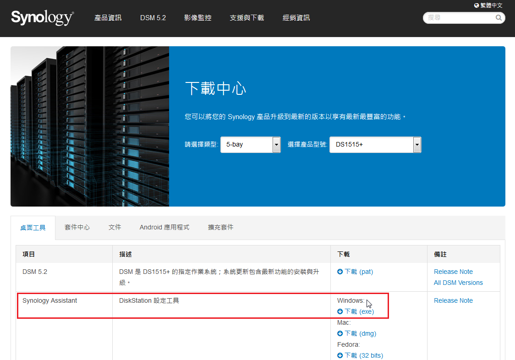The image size is (515, 360).
Task: Open the All DSM Versions link
Action: pos(458,283)
